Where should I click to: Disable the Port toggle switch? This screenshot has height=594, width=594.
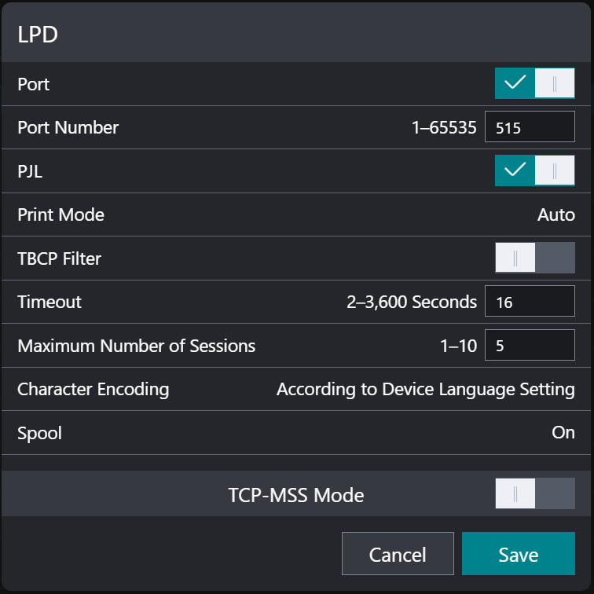tap(534, 83)
